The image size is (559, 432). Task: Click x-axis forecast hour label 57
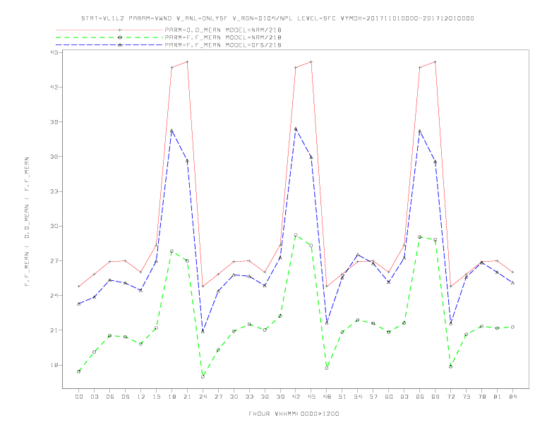373,397
